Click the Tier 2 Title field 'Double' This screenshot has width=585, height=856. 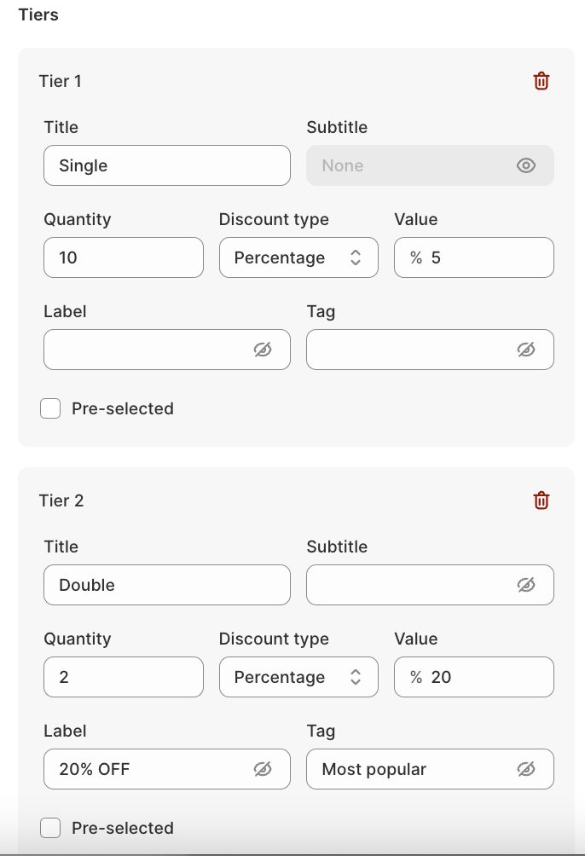(166, 585)
